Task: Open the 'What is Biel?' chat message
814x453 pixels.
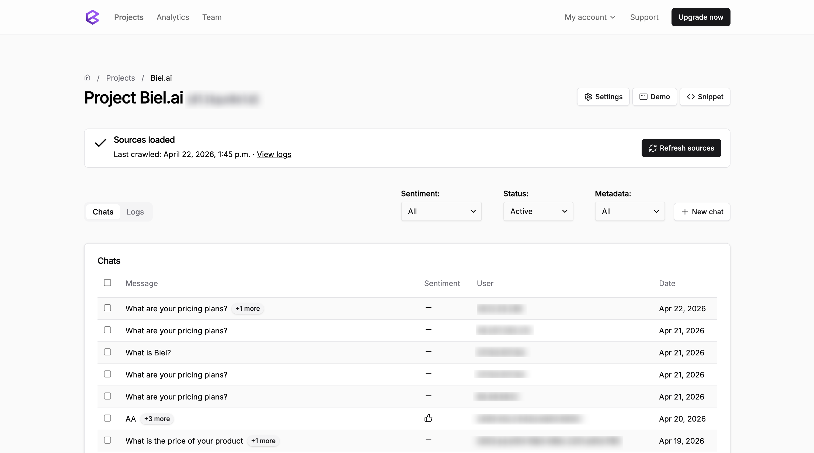Action: [148, 353]
